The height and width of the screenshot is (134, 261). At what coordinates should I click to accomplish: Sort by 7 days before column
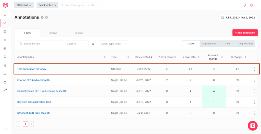coord(175,57)
